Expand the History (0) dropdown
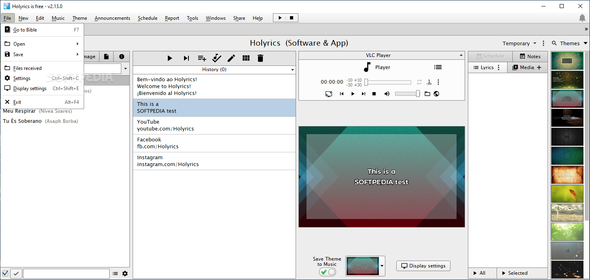 (293, 70)
